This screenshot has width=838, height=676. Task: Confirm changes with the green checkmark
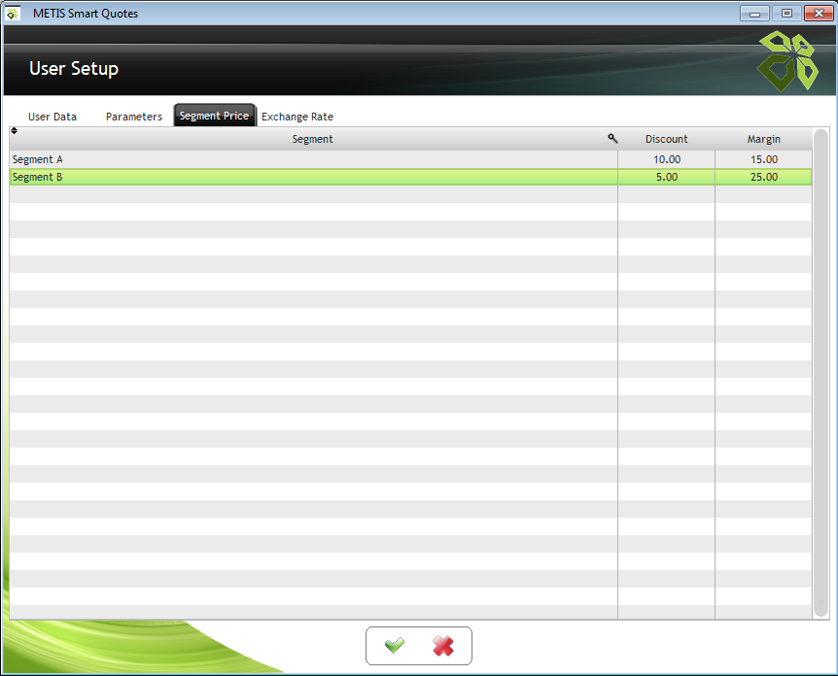coord(395,646)
